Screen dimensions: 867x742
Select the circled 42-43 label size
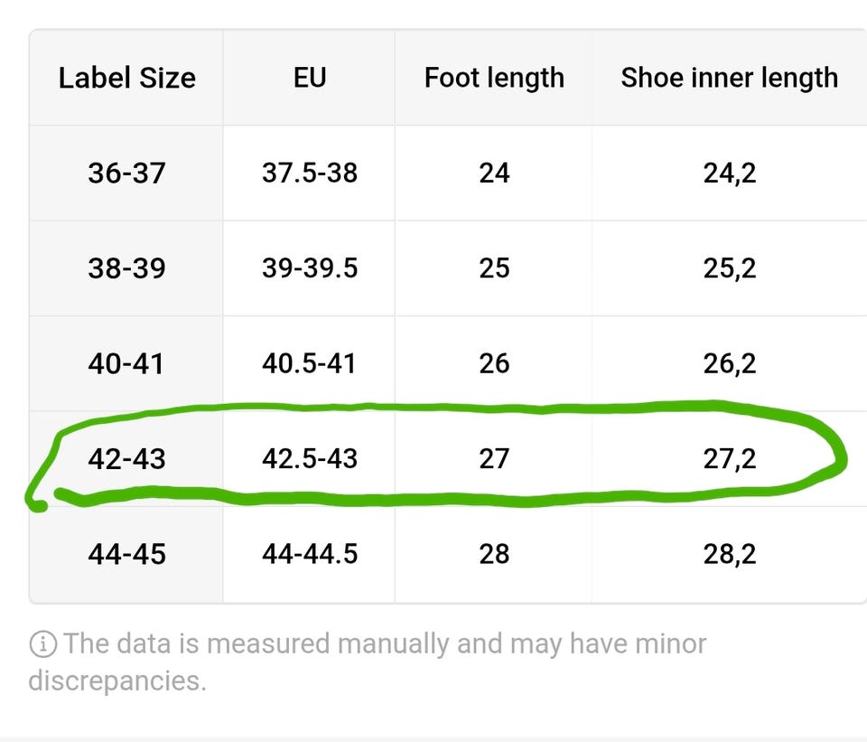(x=126, y=459)
